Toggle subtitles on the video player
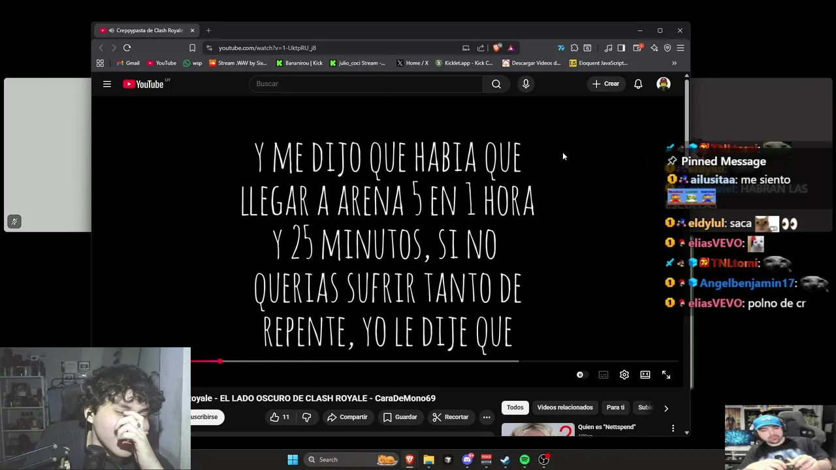 click(603, 375)
